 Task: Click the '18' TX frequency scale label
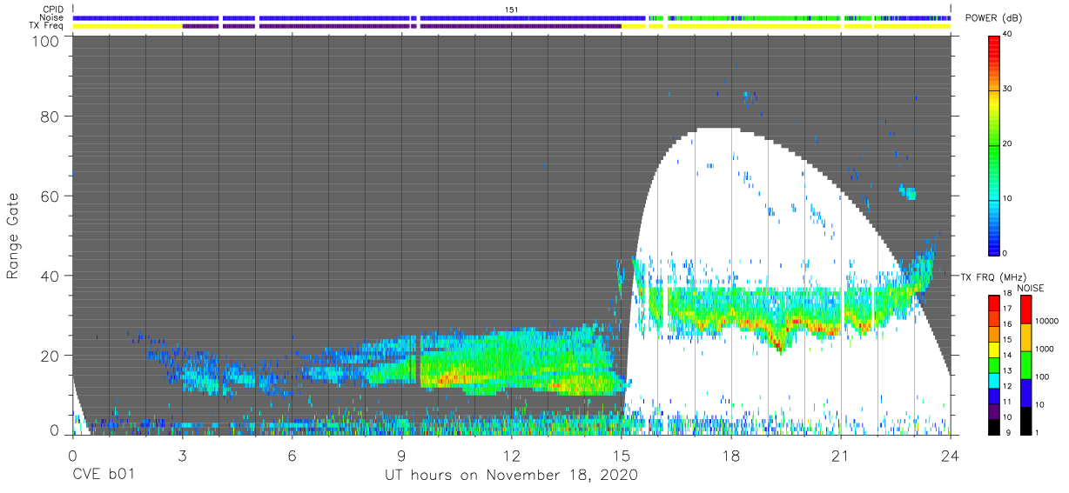click(1007, 294)
